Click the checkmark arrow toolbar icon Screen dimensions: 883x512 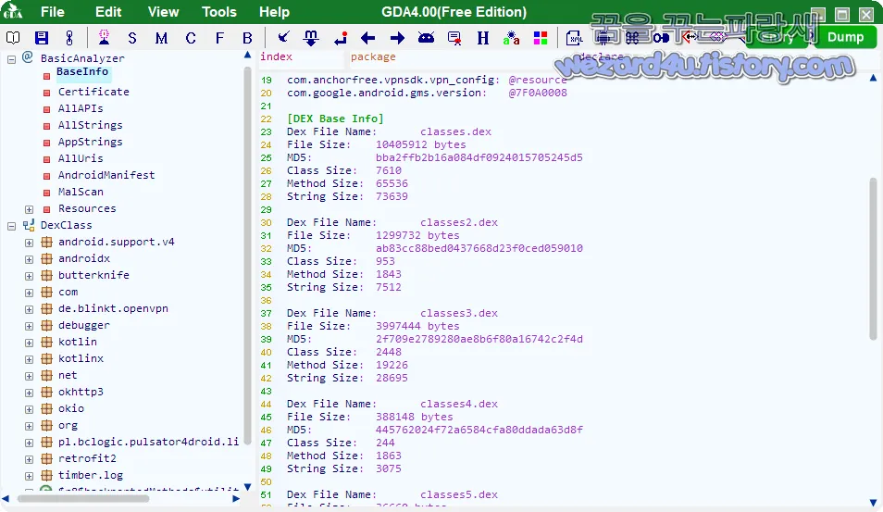[x=283, y=37]
